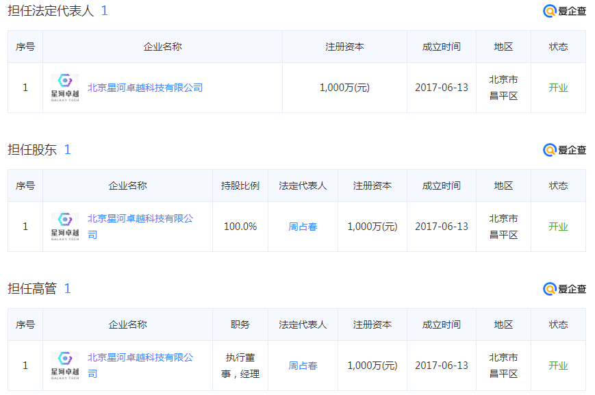Select 开业 status in legal representative table

pos(558,88)
